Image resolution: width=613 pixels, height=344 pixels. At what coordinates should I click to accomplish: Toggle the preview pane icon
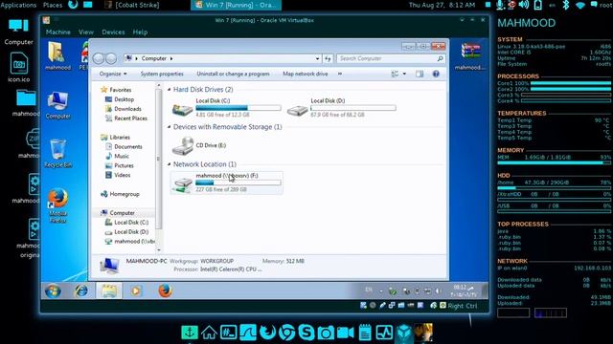pos(420,74)
